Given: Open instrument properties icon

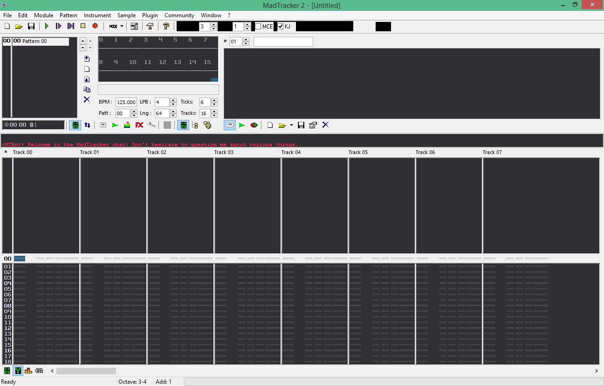Looking at the screenshot, I should (x=313, y=125).
